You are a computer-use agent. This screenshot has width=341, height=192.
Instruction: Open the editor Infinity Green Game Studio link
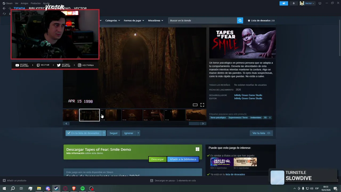pyautogui.click(x=248, y=98)
